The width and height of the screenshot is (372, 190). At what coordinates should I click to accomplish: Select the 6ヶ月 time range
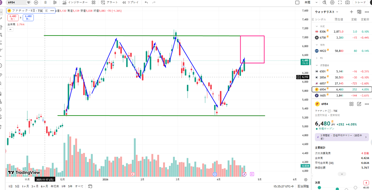(x=44, y=186)
